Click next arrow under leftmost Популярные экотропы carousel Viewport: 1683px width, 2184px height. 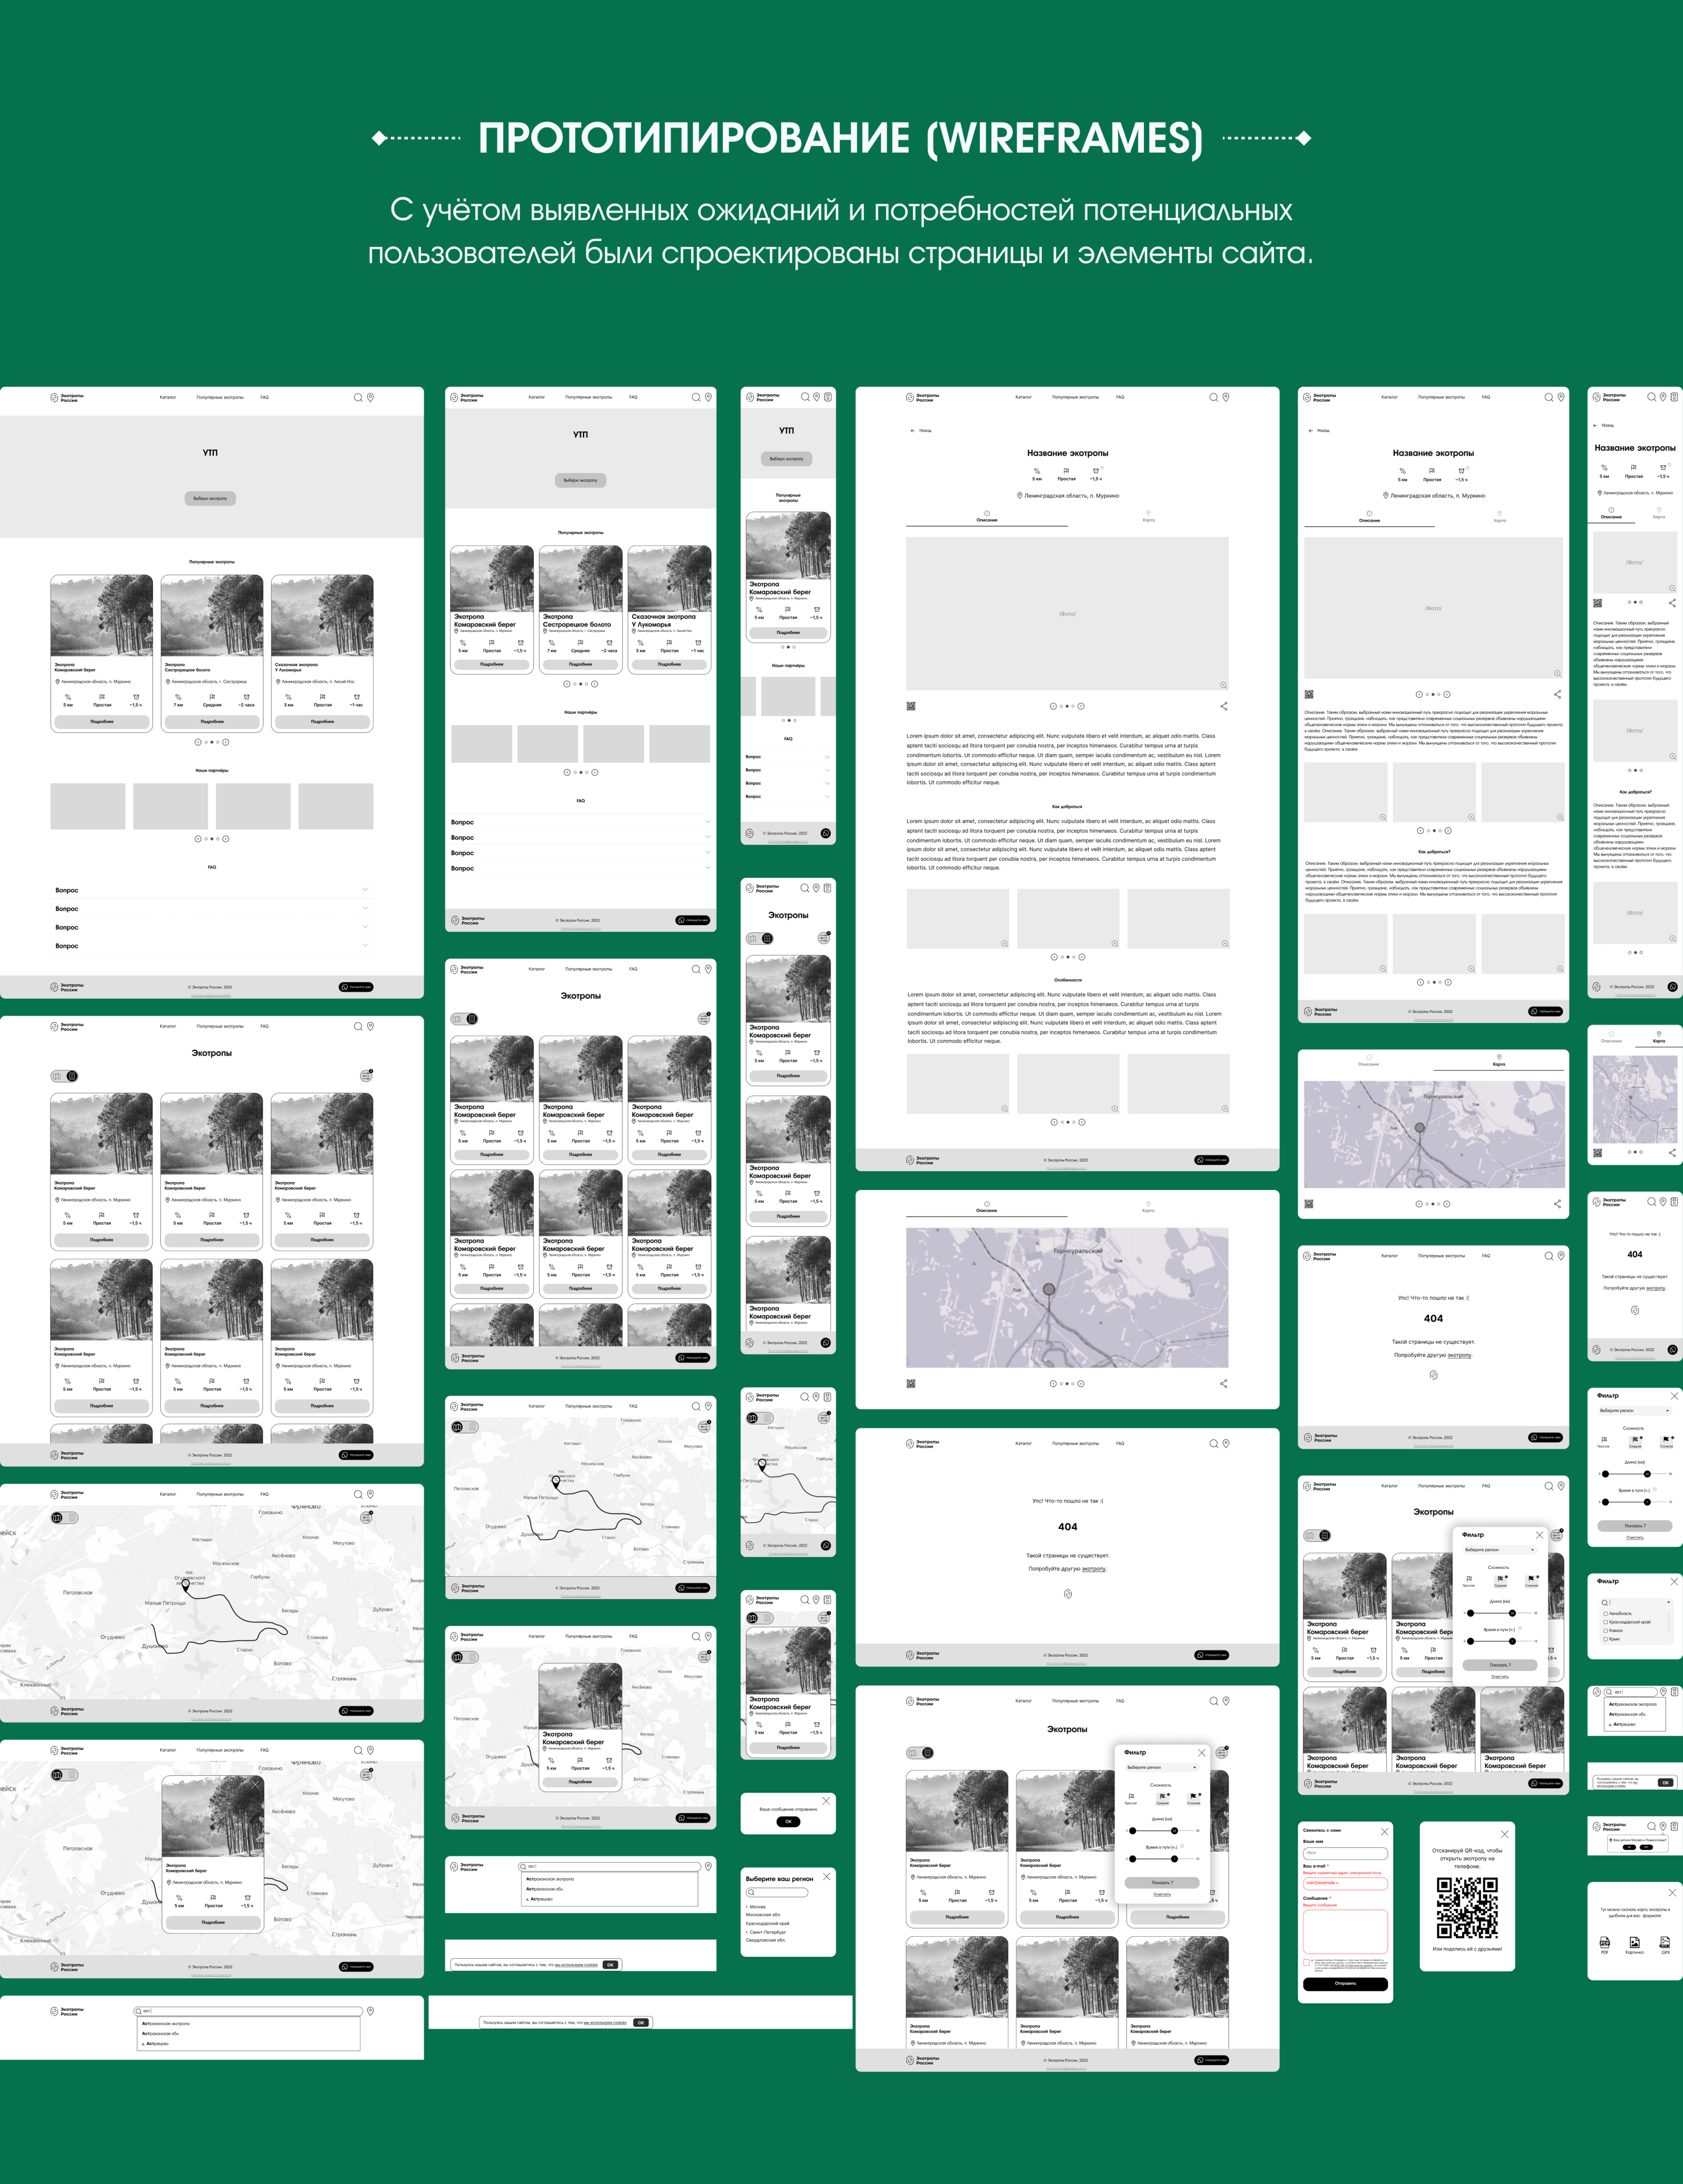226,742
